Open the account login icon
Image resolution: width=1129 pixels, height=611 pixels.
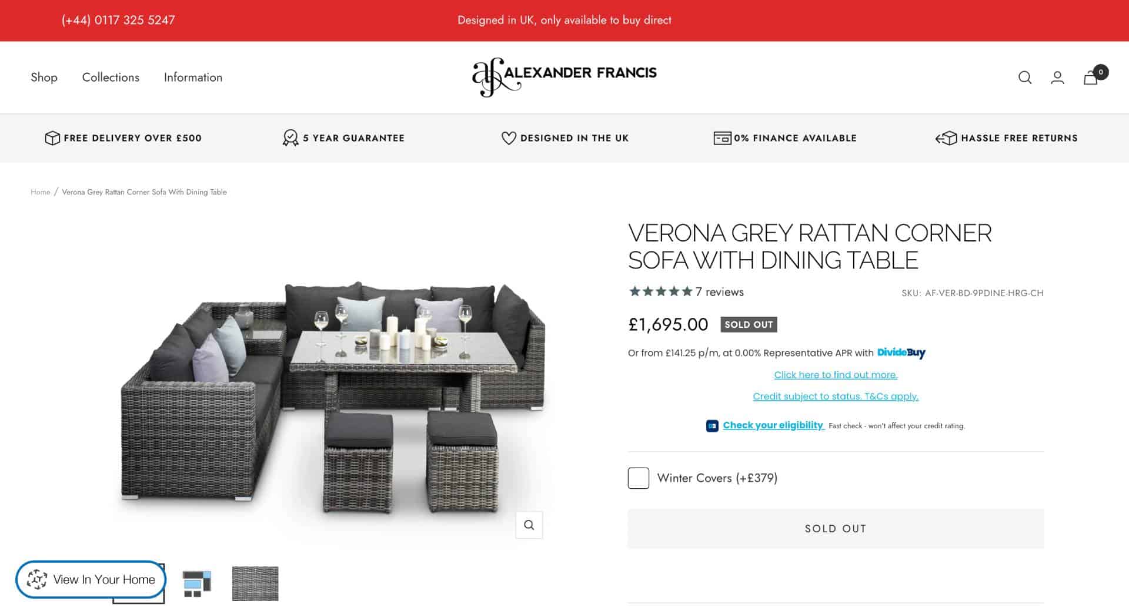pos(1057,78)
